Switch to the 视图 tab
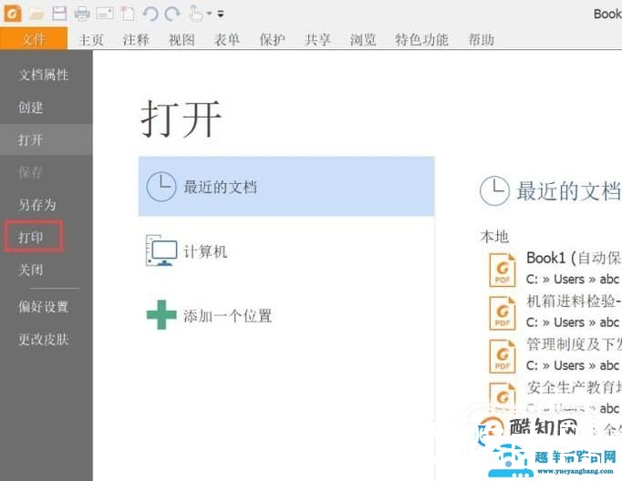 (181, 39)
